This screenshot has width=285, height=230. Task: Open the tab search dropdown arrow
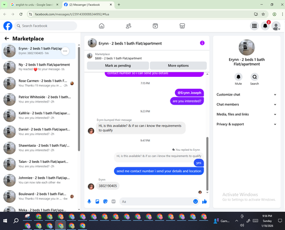pyautogui.click(x=4, y=5)
